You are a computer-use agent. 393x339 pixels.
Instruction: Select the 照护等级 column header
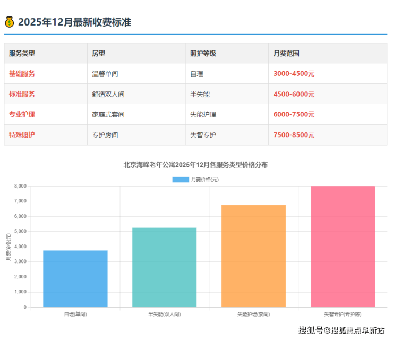click(x=203, y=54)
